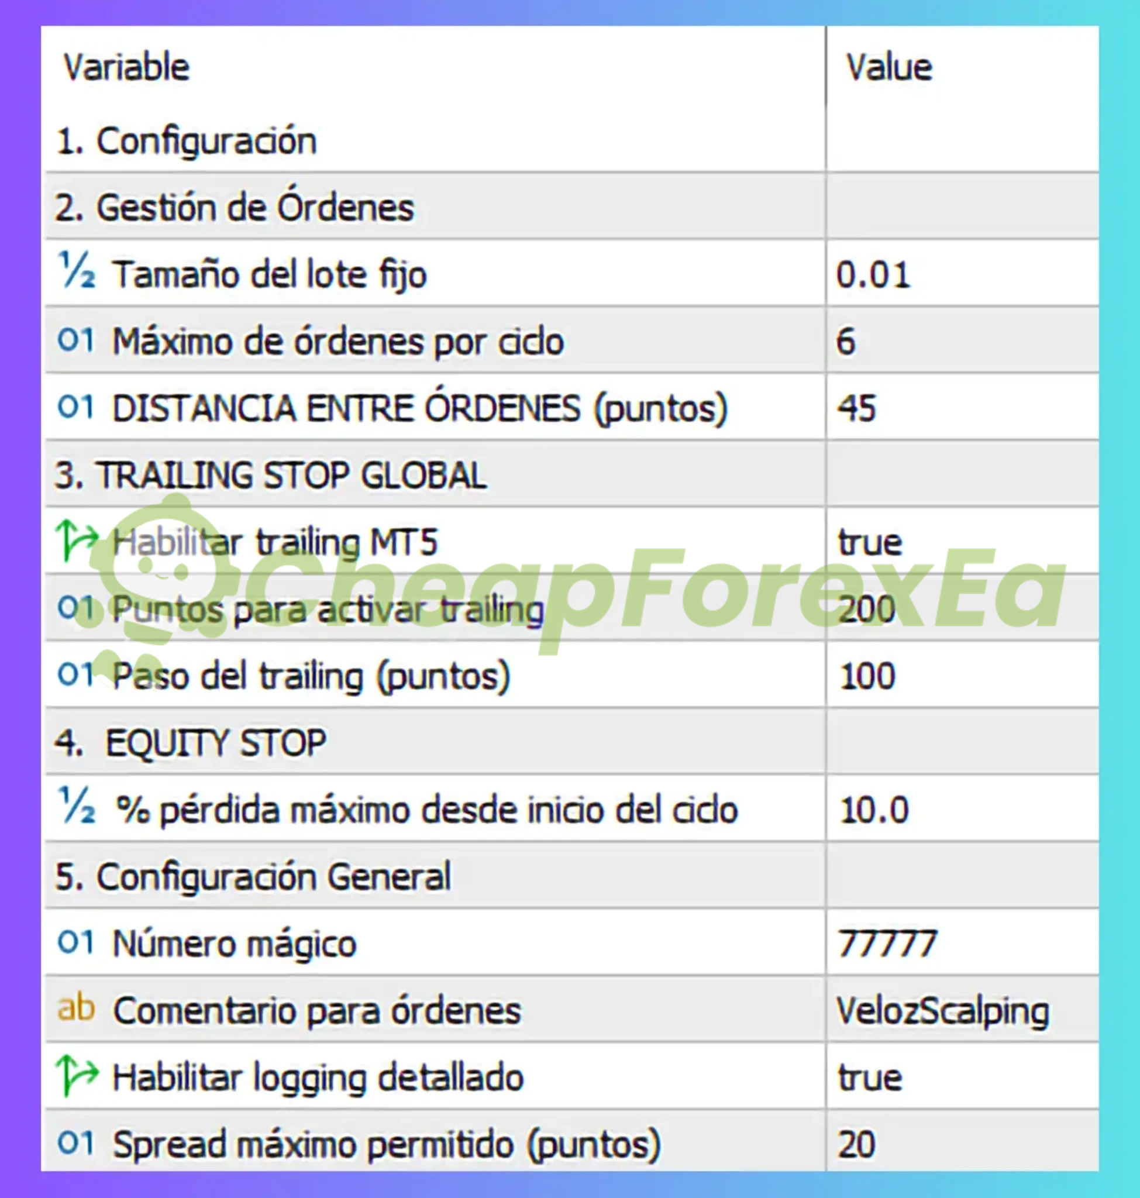Click the 'Spread máximo permitido (puntos)' label
This screenshot has width=1140, height=1198.
[x=387, y=1145]
